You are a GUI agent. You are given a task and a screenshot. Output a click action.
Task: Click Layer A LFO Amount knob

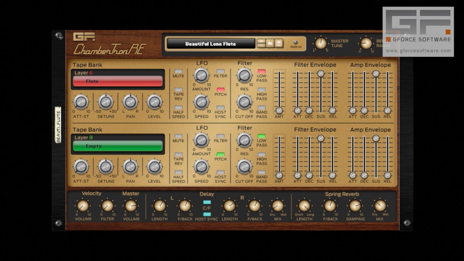click(201, 75)
